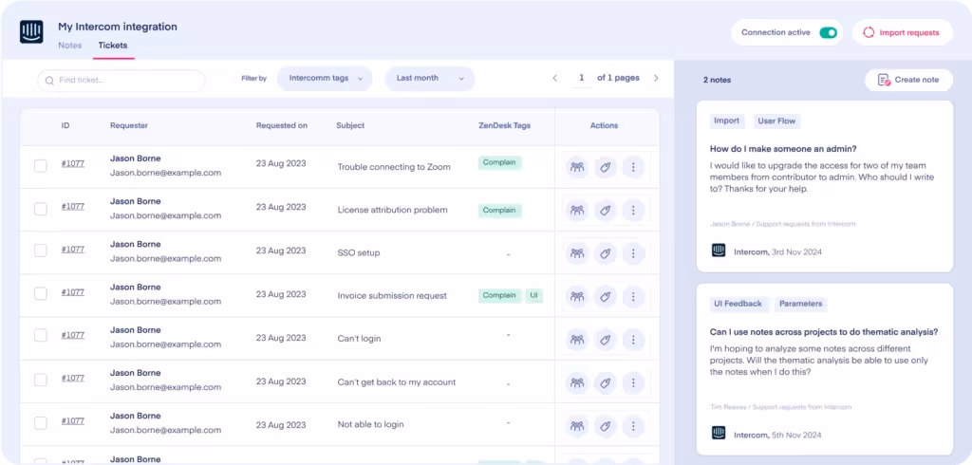Image resolution: width=972 pixels, height=465 pixels.
Task: Check box for Can't get back to my account
Action: pos(40,380)
